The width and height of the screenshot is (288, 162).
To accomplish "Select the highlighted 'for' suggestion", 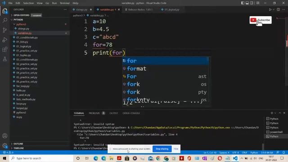I will tap(166, 61).
